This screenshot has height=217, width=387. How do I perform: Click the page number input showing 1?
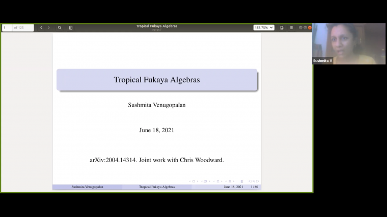(x=7, y=27)
